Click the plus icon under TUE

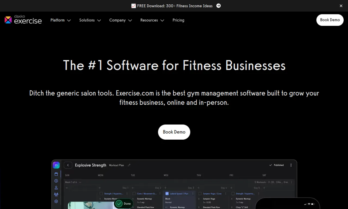point(132,188)
